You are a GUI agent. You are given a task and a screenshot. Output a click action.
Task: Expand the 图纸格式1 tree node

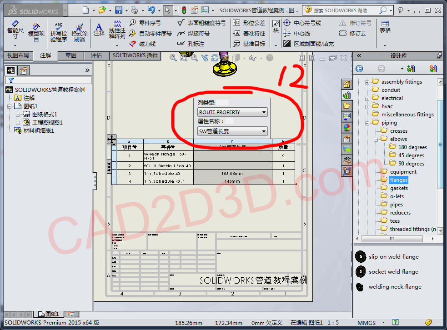point(18,115)
